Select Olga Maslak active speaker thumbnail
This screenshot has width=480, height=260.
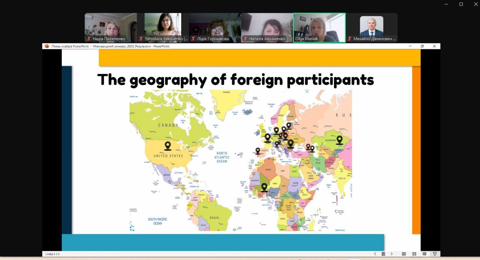(319, 28)
